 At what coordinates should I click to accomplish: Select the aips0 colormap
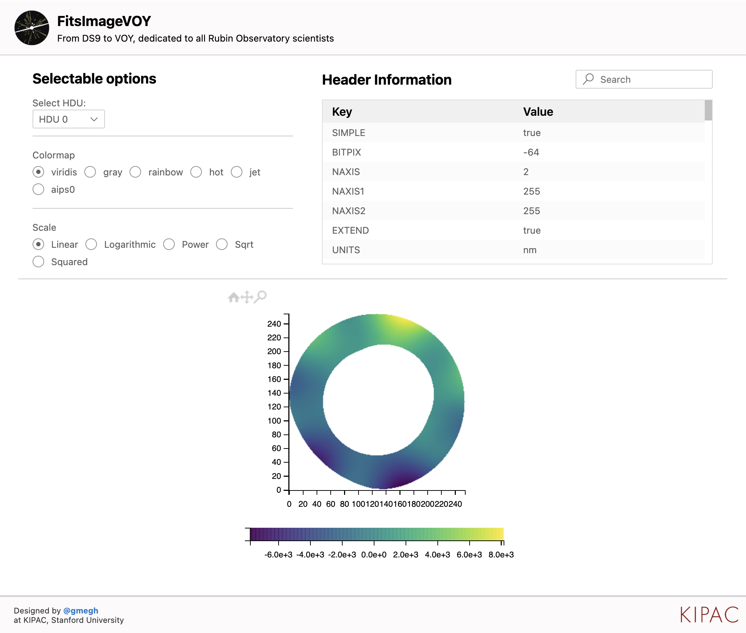[38, 189]
